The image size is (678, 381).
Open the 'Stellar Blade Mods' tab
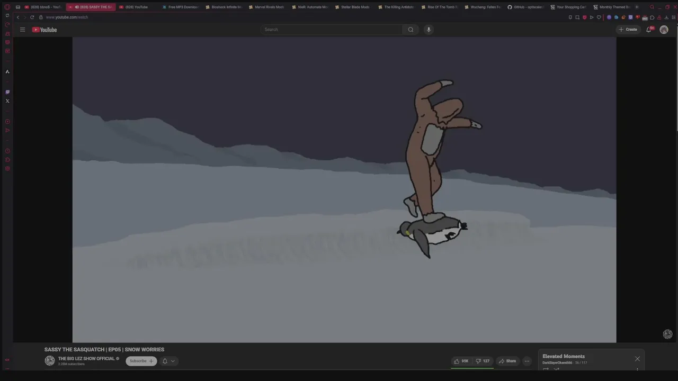pyautogui.click(x=353, y=7)
